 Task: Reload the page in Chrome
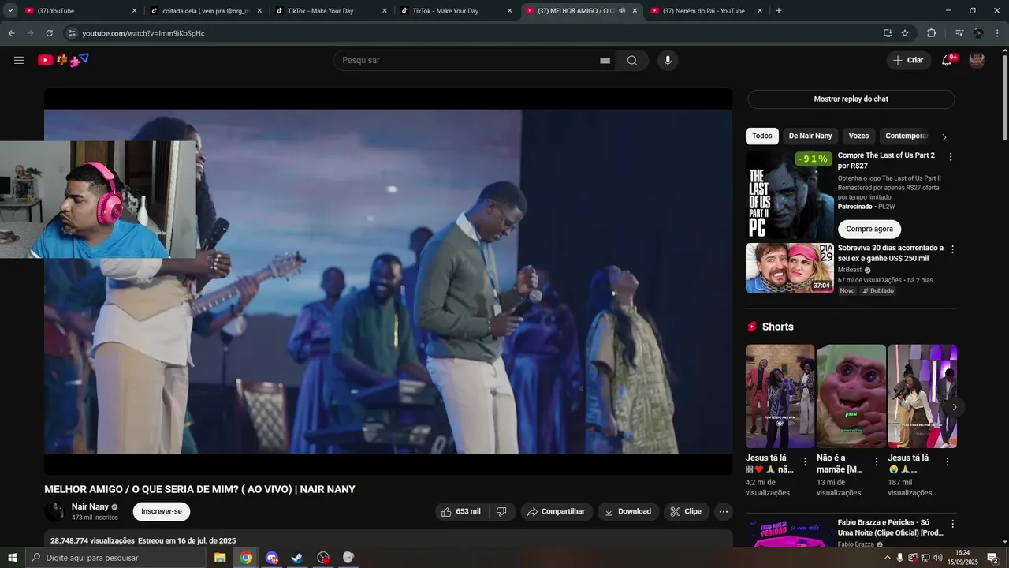(x=49, y=33)
